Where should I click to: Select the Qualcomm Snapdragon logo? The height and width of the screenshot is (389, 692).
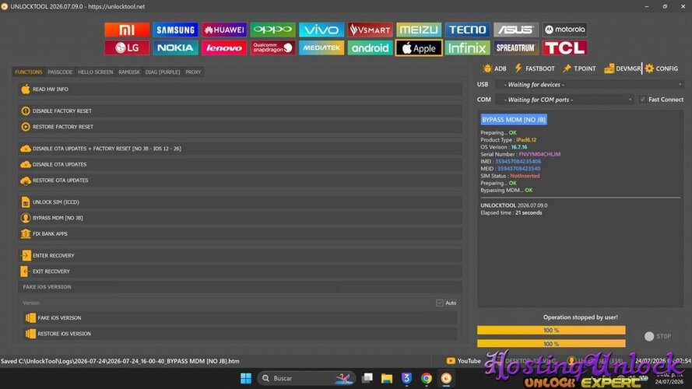point(272,47)
